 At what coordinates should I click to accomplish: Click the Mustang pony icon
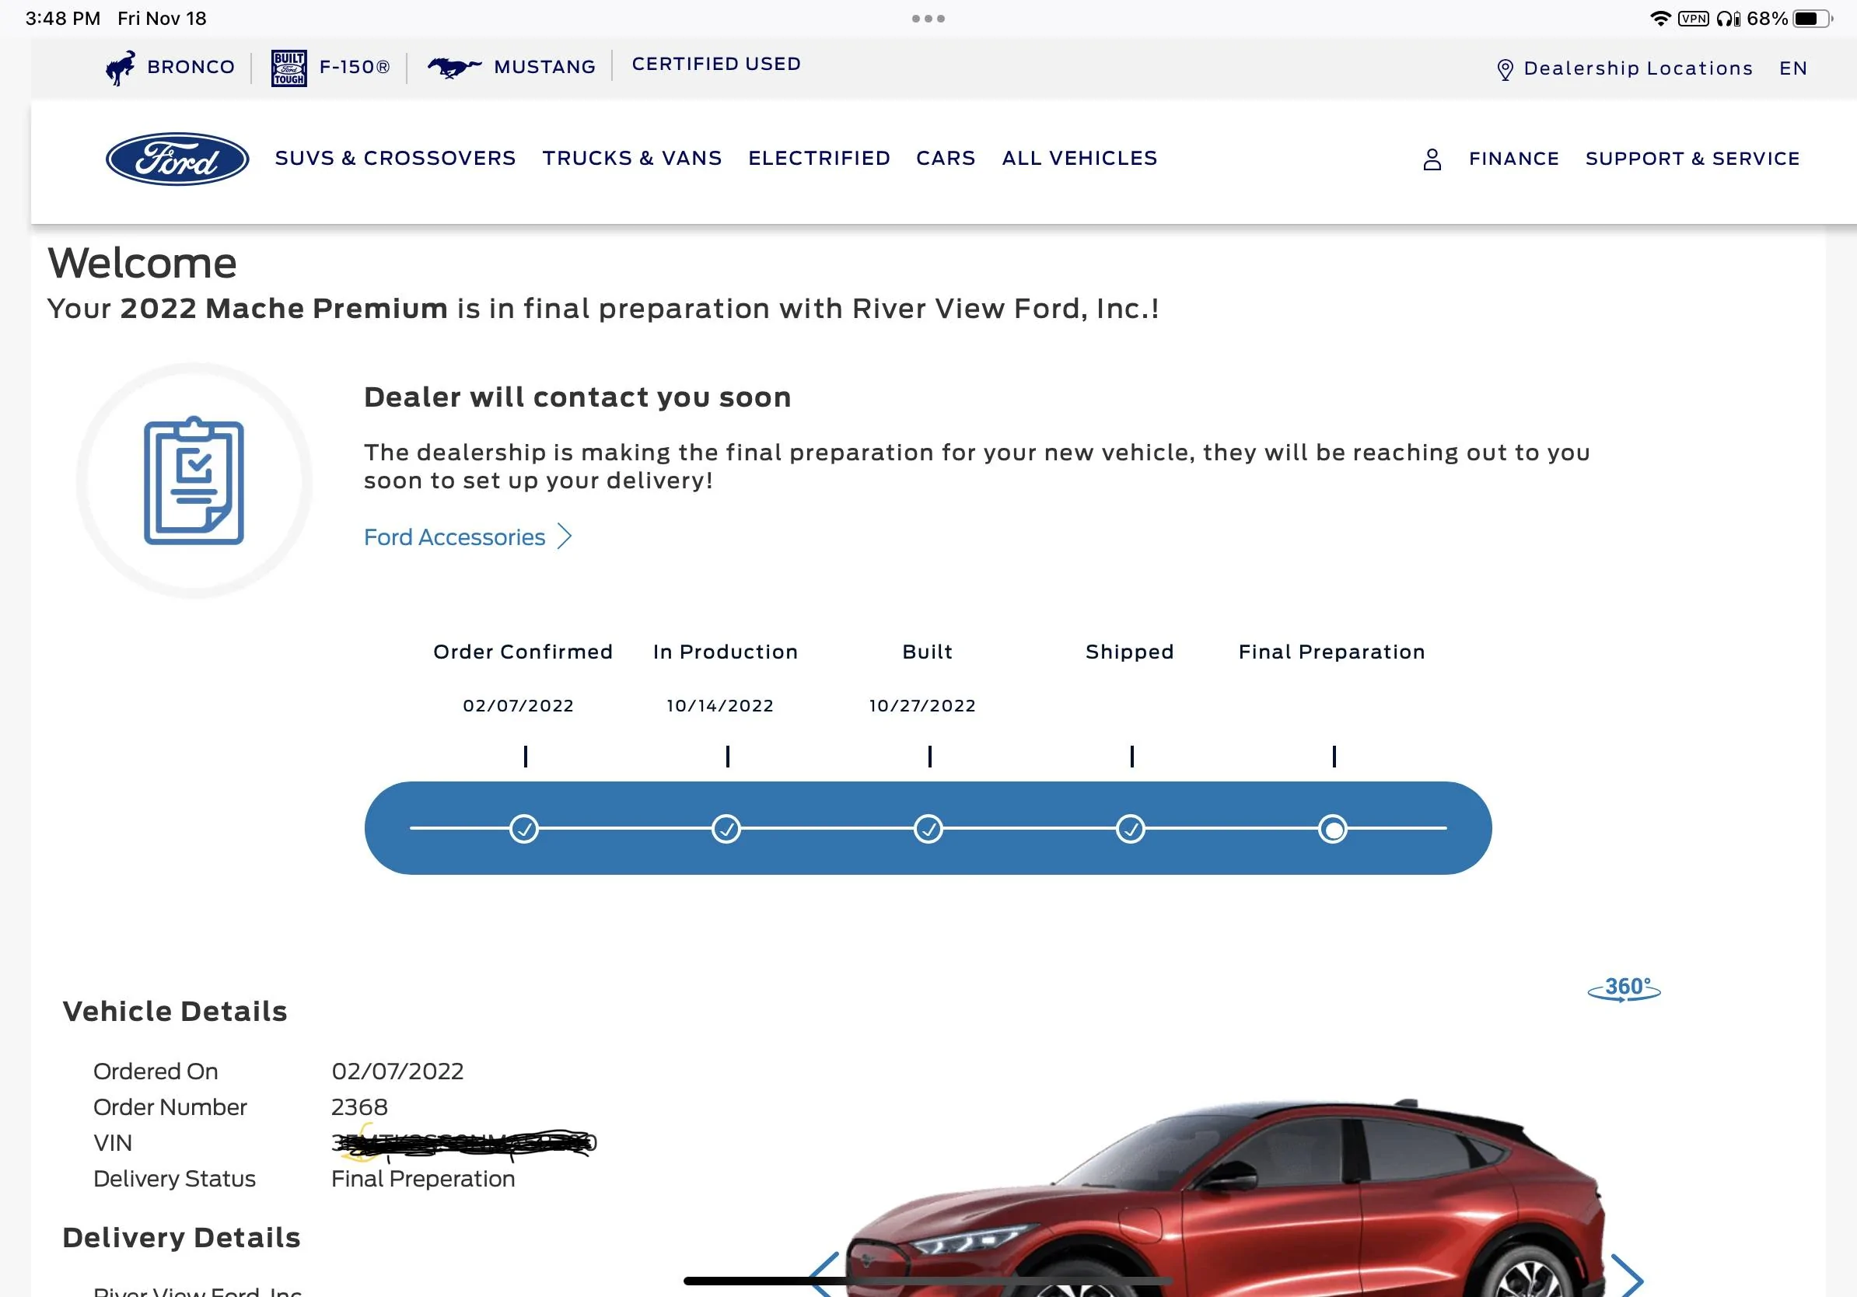click(453, 67)
